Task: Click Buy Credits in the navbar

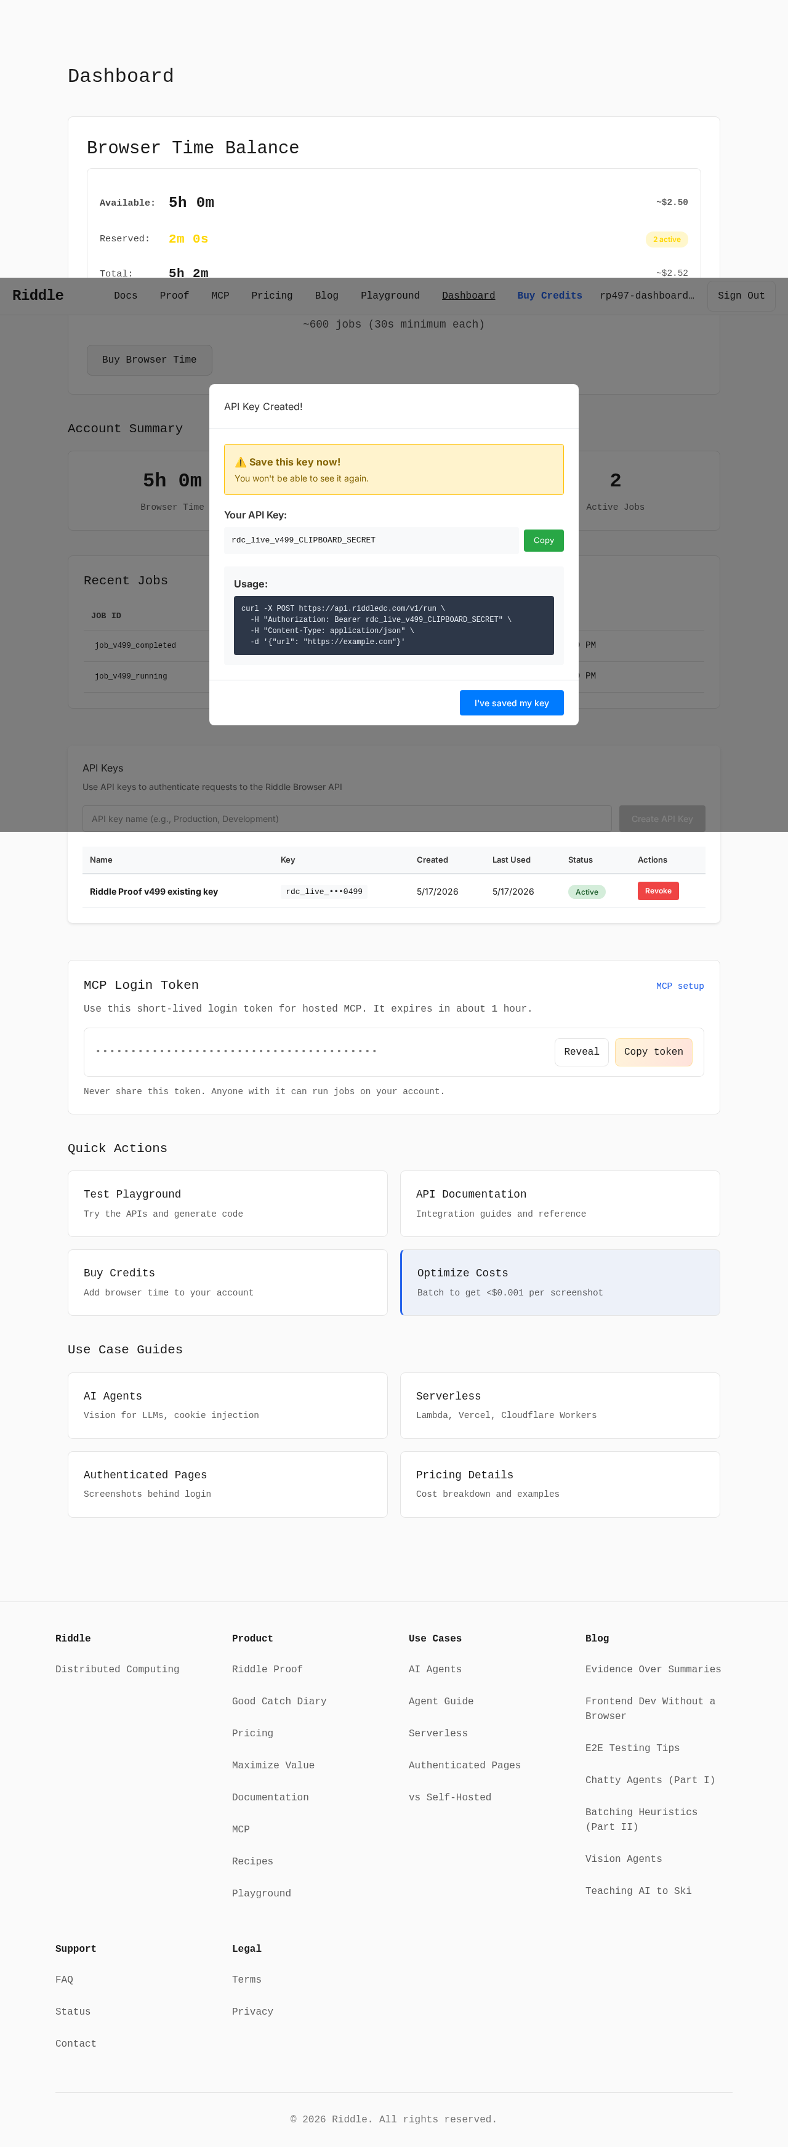Action: point(550,295)
